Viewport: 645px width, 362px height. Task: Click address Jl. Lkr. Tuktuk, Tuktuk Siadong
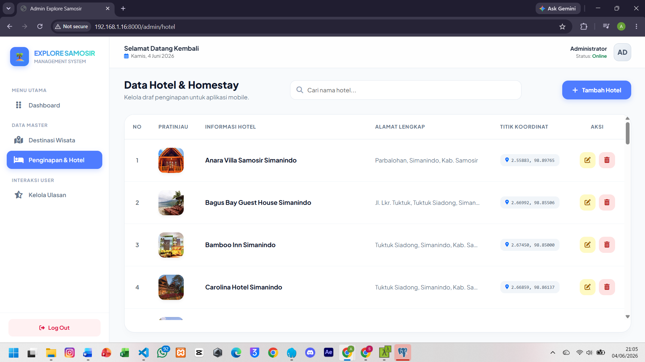[x=427, y=202]
